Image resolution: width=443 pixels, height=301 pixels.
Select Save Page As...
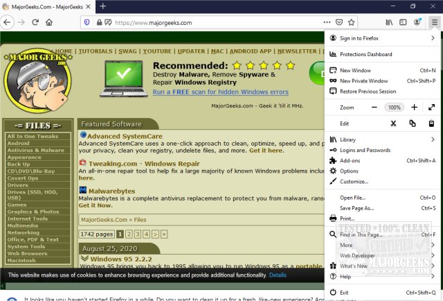click(x=382, y=208)
